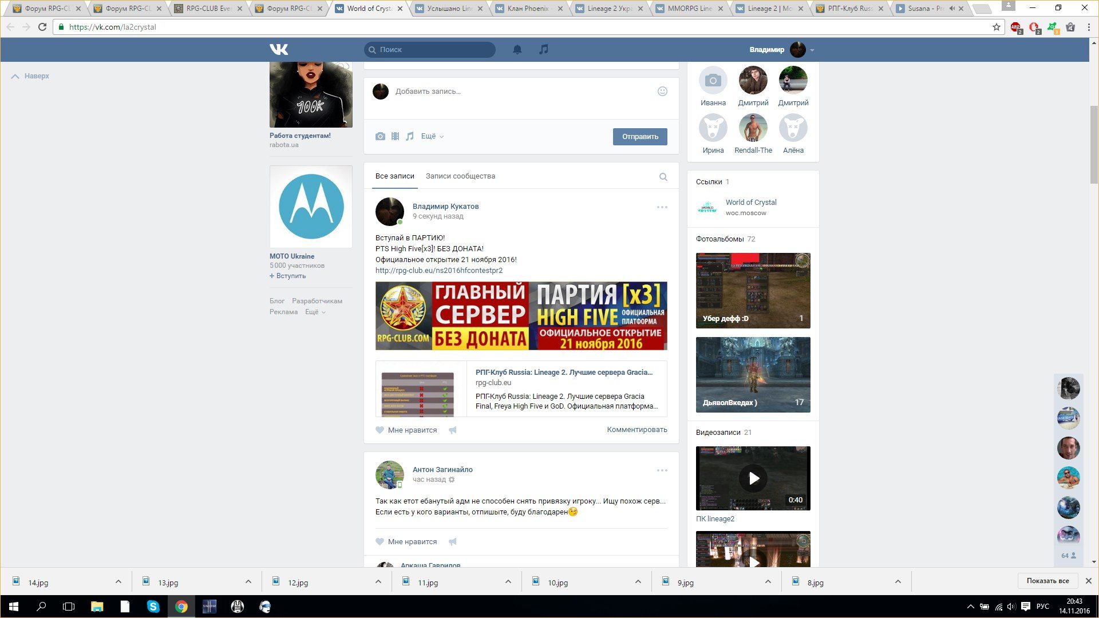
Task: Click the VK logo home icon
Action: pos(279,50)
